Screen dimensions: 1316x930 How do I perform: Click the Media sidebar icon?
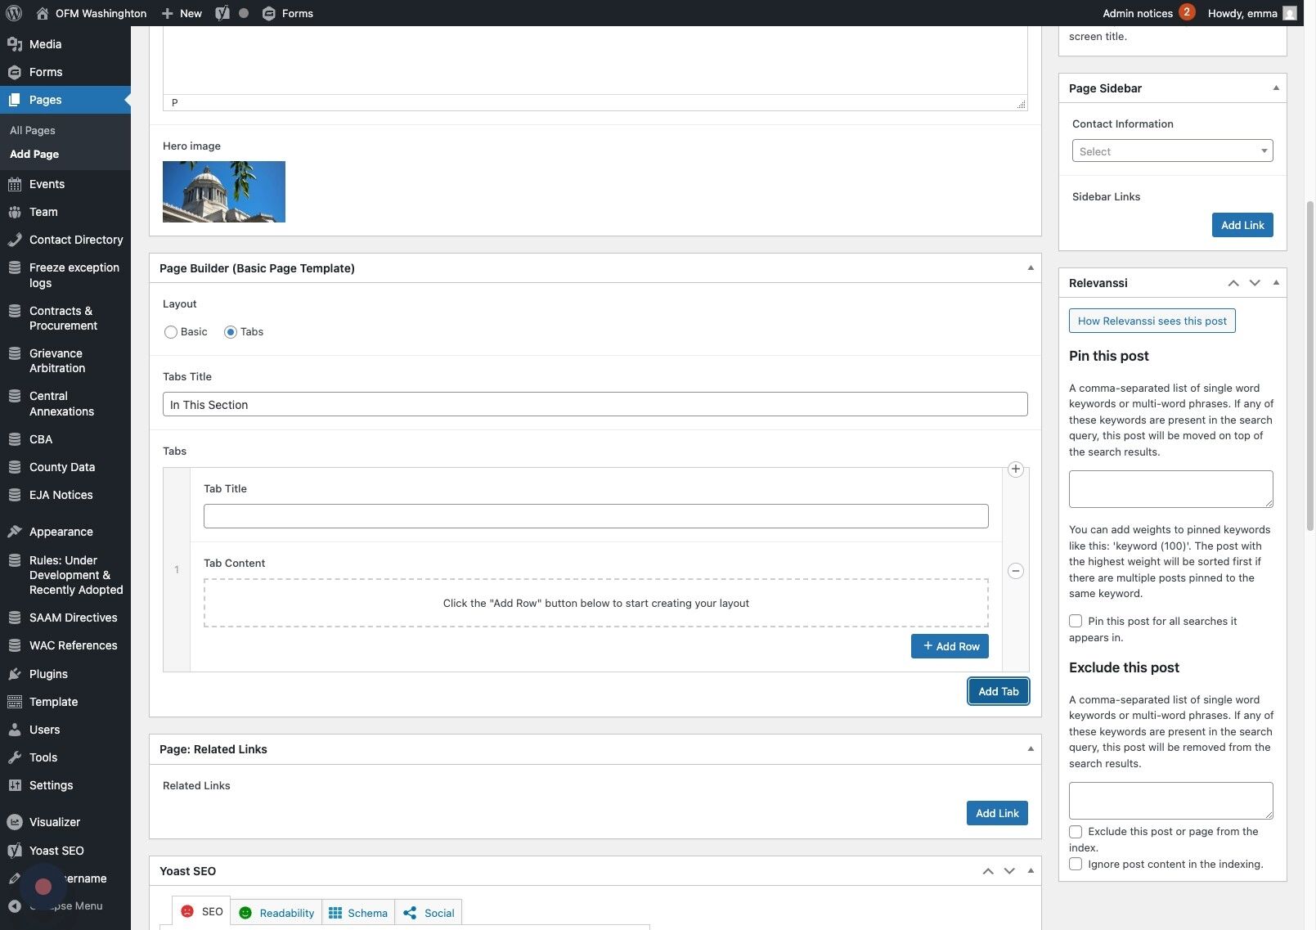(15, 44)
